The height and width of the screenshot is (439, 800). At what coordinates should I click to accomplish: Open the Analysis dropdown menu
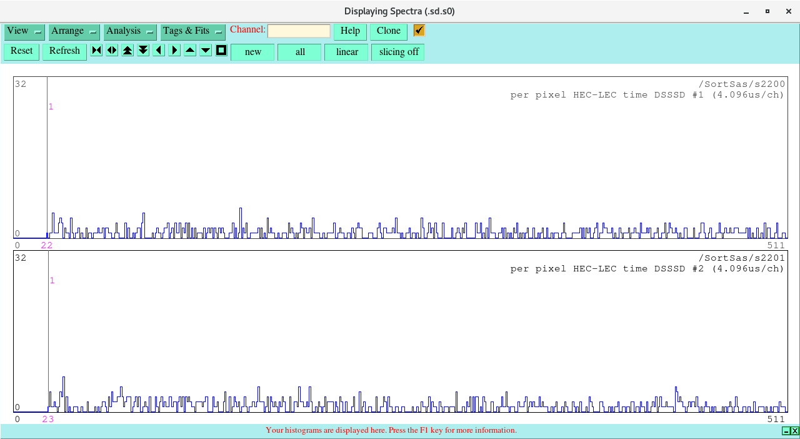pyautogui.click(x=130, y=31)
